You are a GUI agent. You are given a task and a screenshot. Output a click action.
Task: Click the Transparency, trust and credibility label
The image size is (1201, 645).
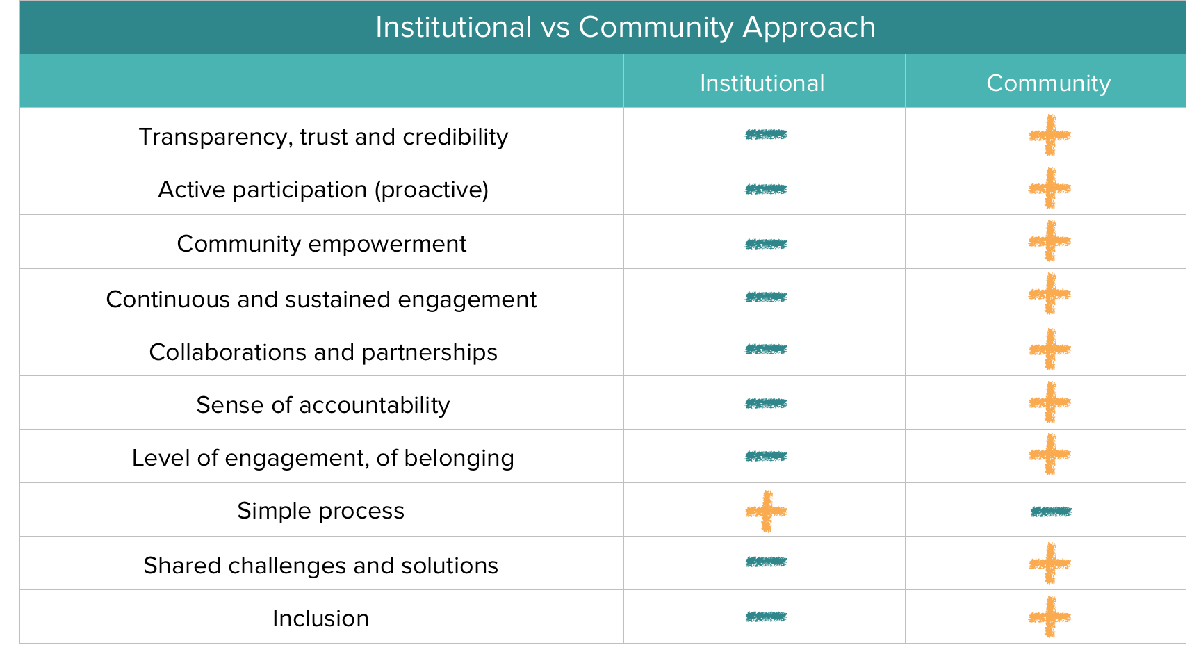(323, 137)
